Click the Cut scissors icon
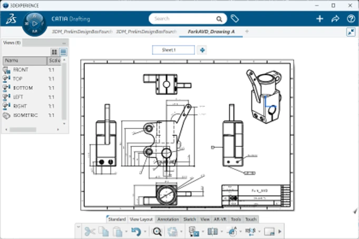Screen dimensions: 359x239 click(90, 232)
